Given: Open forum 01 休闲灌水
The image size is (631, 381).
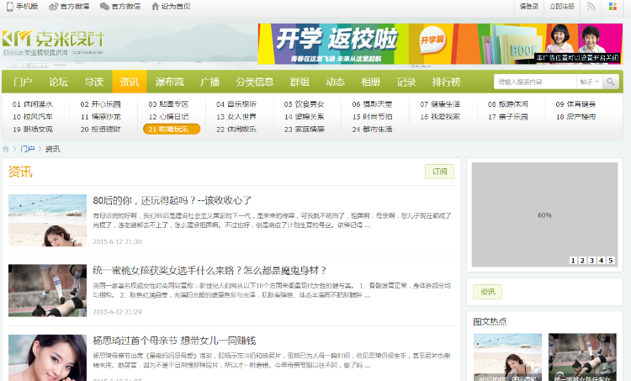Looking at the screenshot, I should [33, 104].
